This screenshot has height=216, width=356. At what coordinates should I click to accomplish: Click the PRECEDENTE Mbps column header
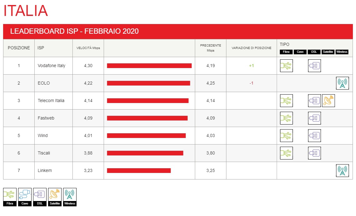[x=210, y=48]
